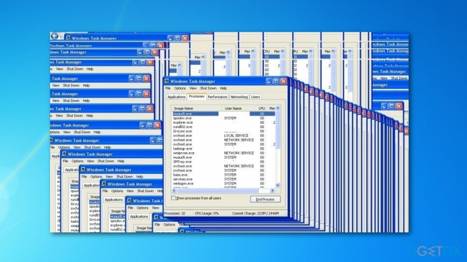467x262 pixels.
Task: Click process list scroll-down arrow in front window
Action: coord(278,185)
